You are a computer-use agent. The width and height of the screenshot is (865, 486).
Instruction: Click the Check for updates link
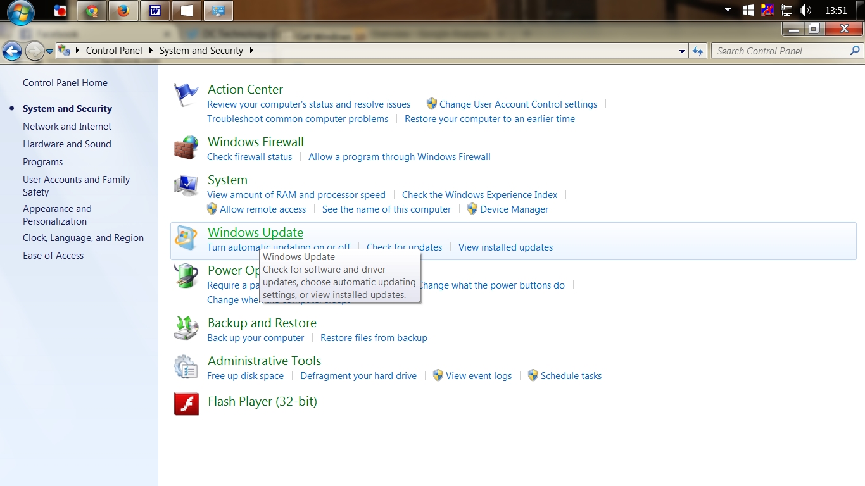tap(403, 247)
